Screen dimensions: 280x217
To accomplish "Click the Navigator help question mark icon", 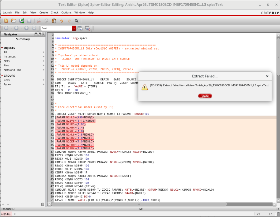I will 36,34.
